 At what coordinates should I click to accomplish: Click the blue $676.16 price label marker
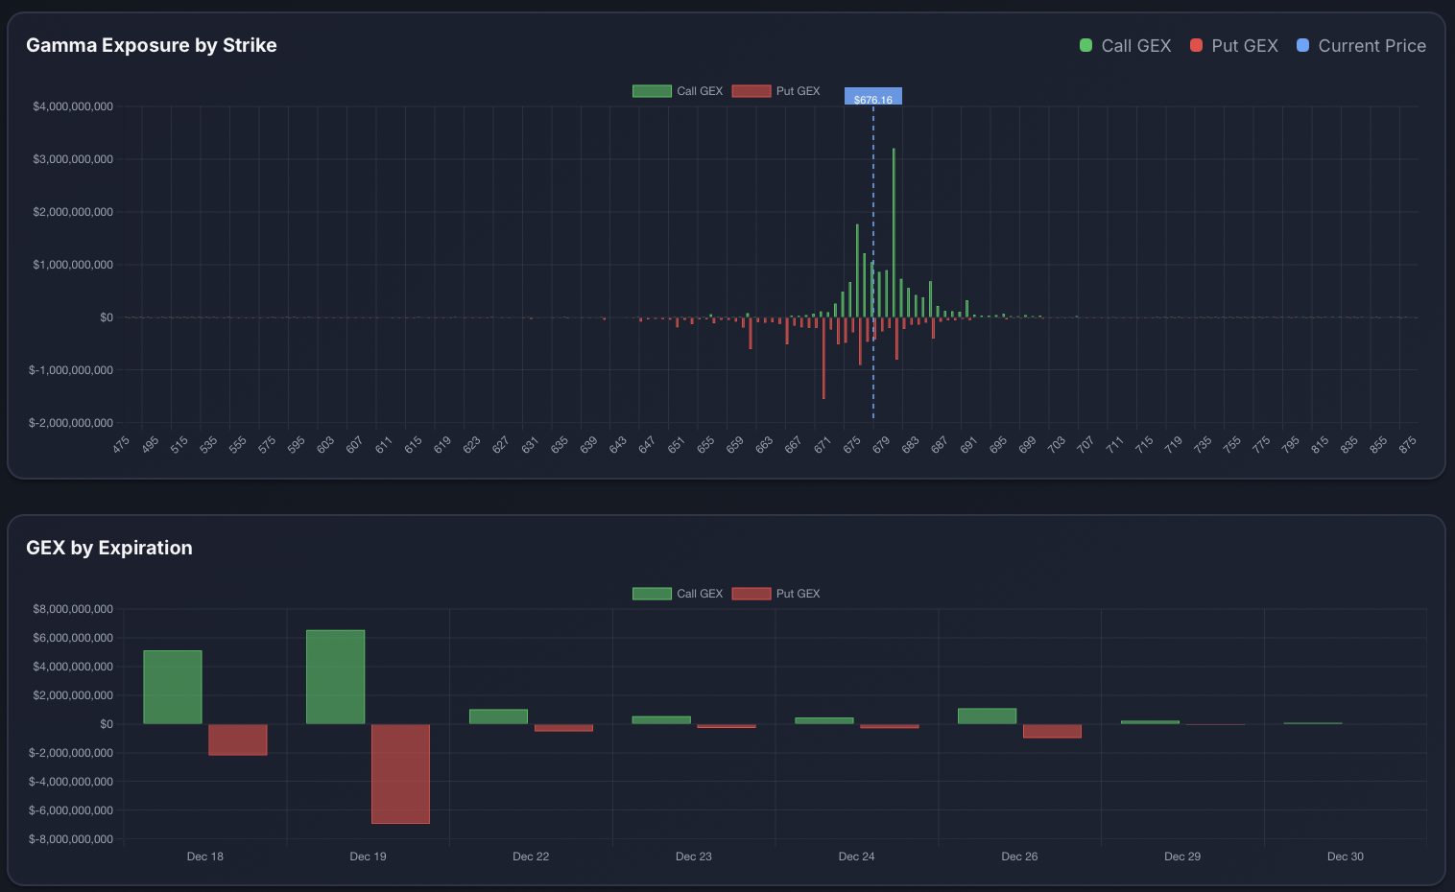pyautogui.click(x=872, y=96)
